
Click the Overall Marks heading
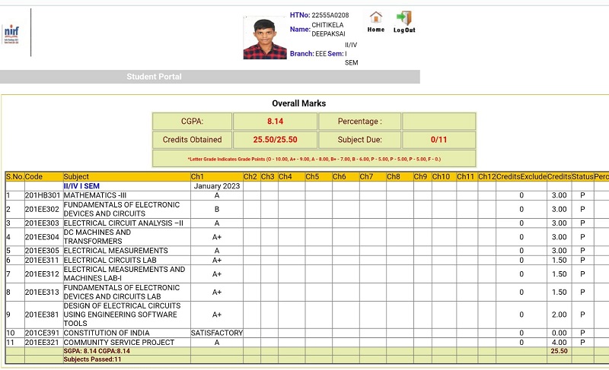coord(298,103)
